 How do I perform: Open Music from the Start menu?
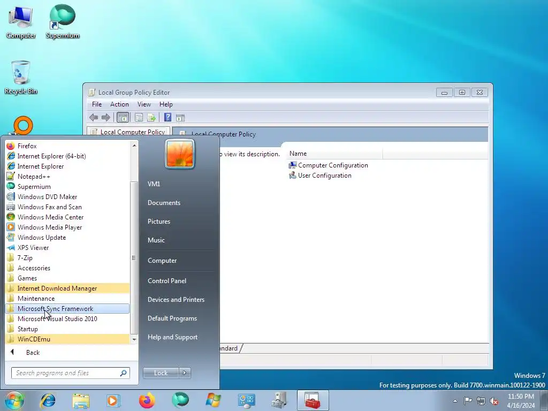tap(156, 240)
